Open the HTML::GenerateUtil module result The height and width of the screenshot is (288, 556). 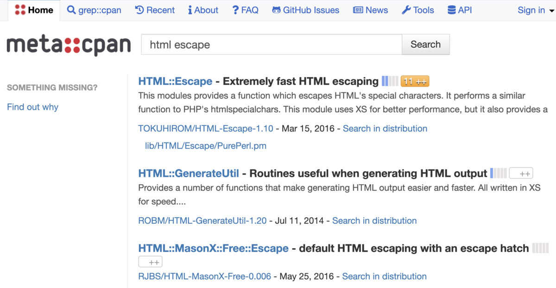pos(189,174)
